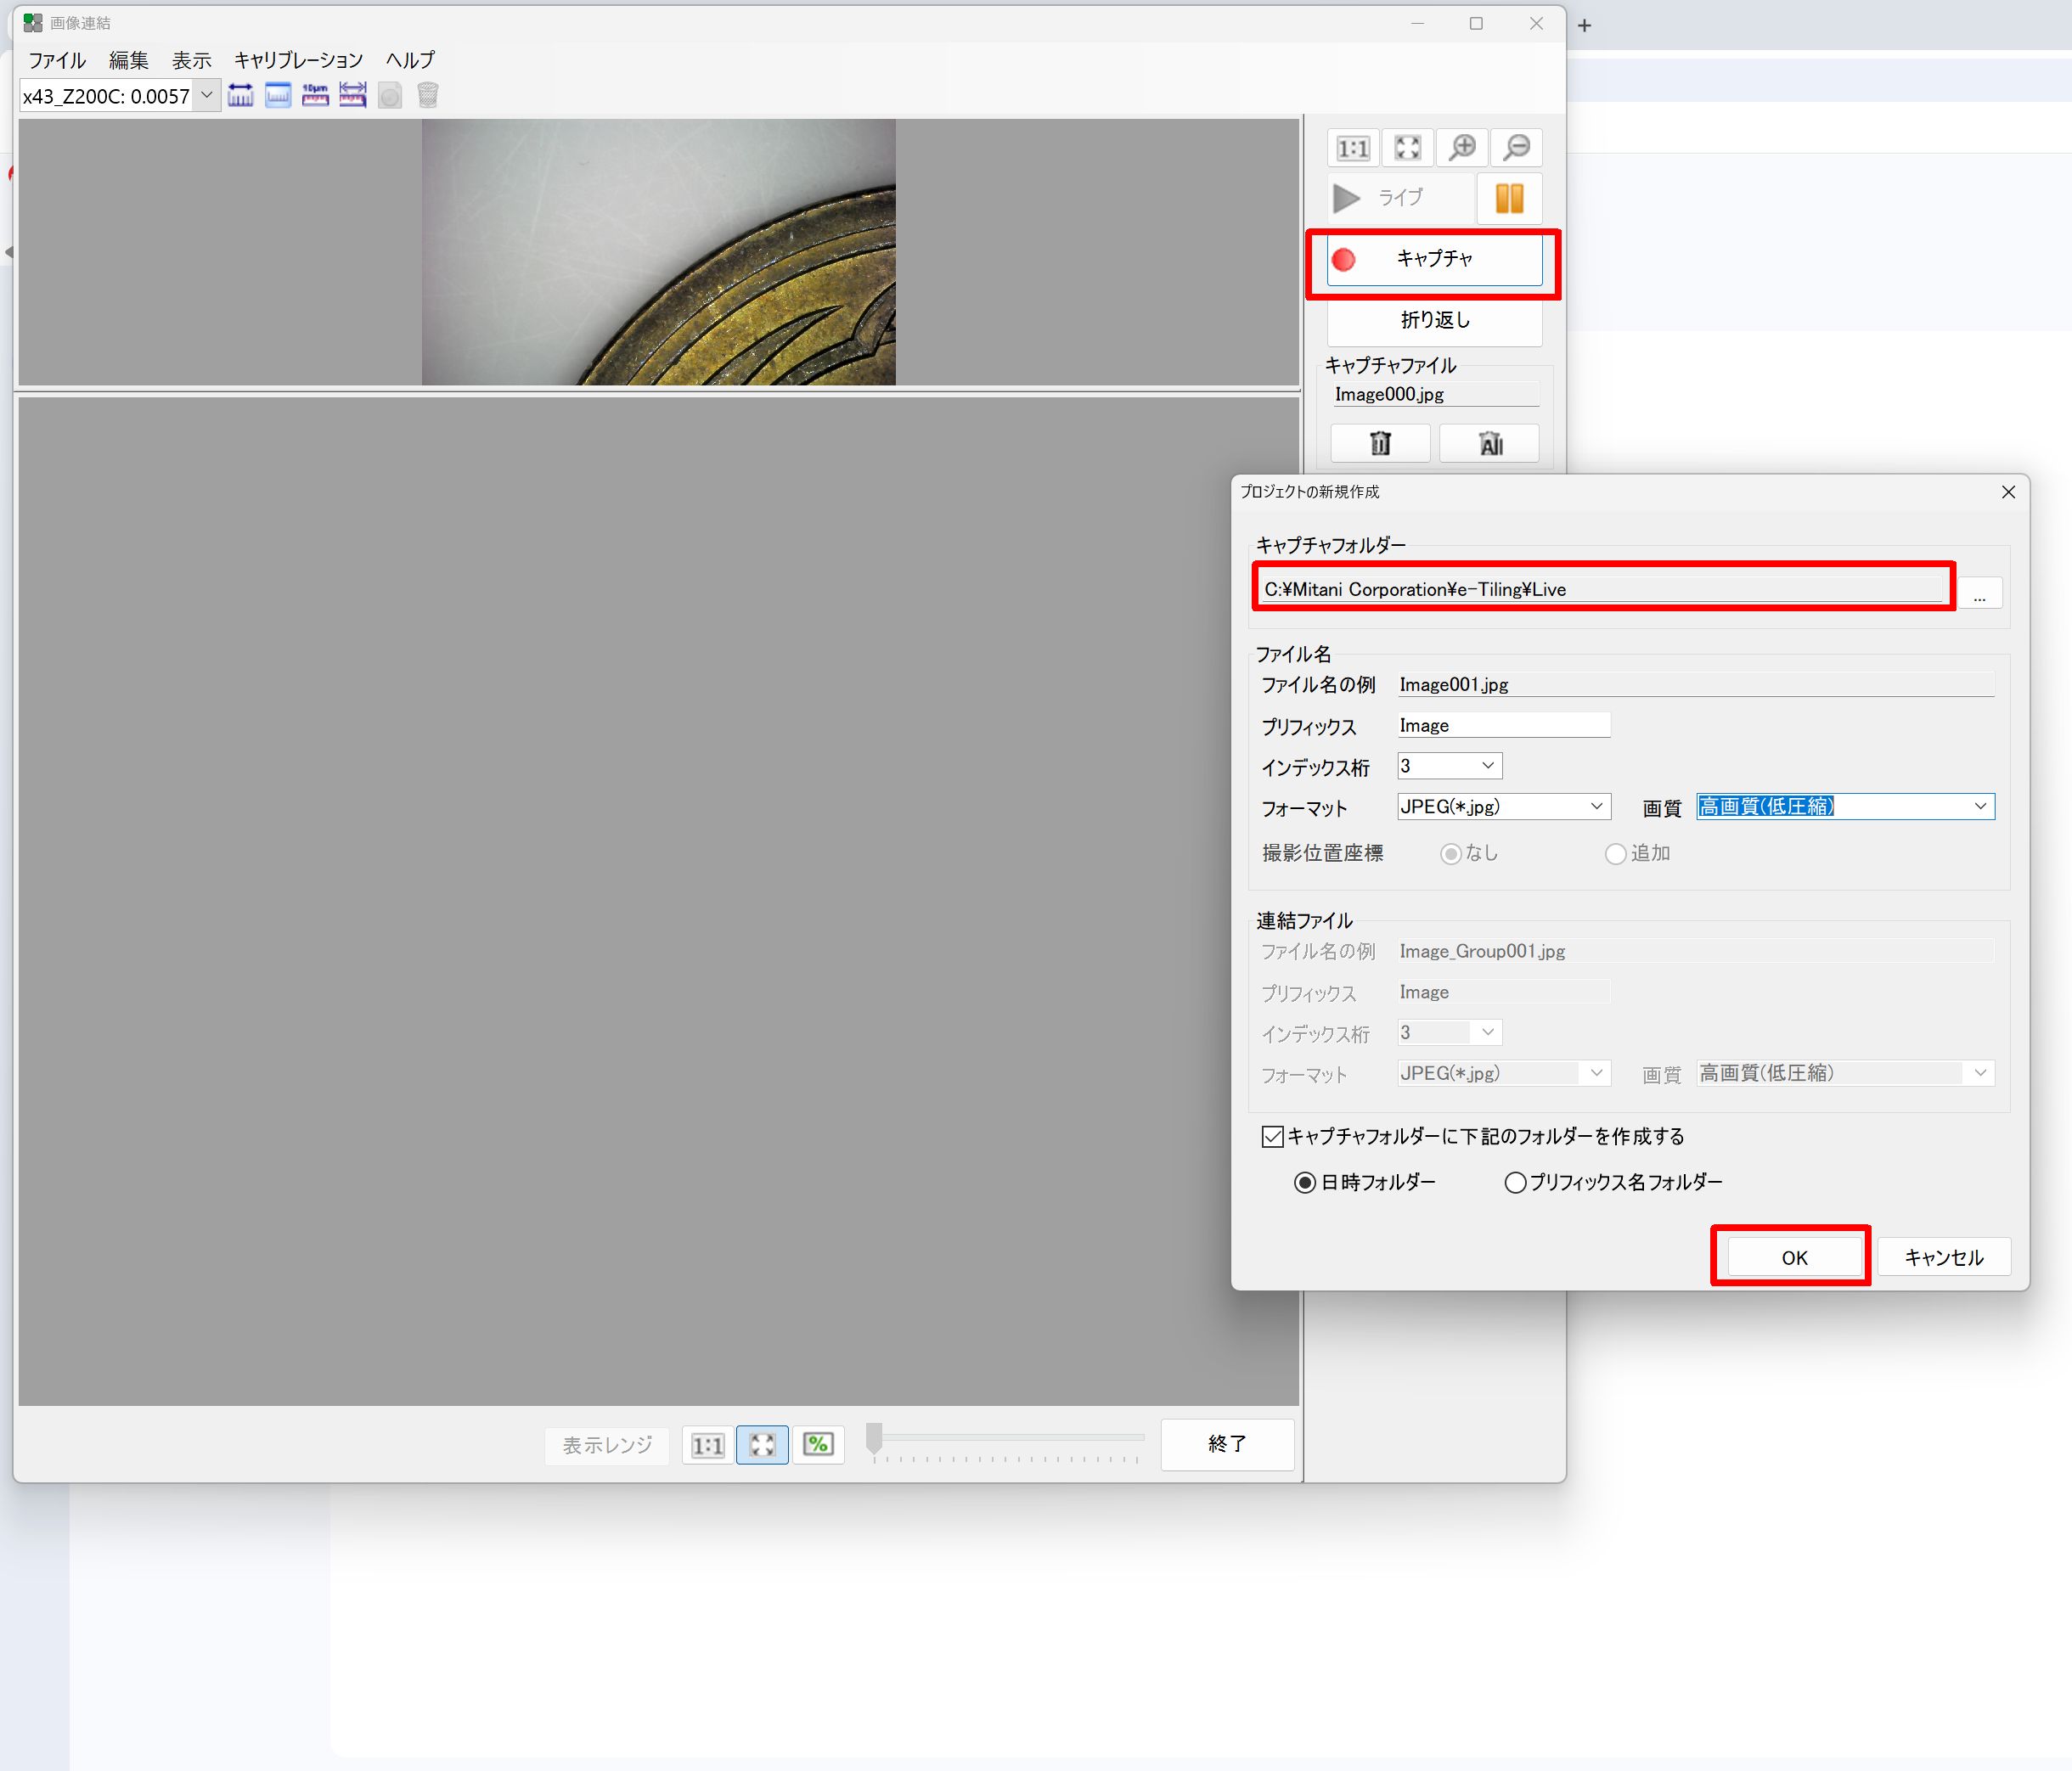The width and height of the screenshot is (2072, 1771).
Task: Confirm the new project with OK
Action: point(1794,1258)
